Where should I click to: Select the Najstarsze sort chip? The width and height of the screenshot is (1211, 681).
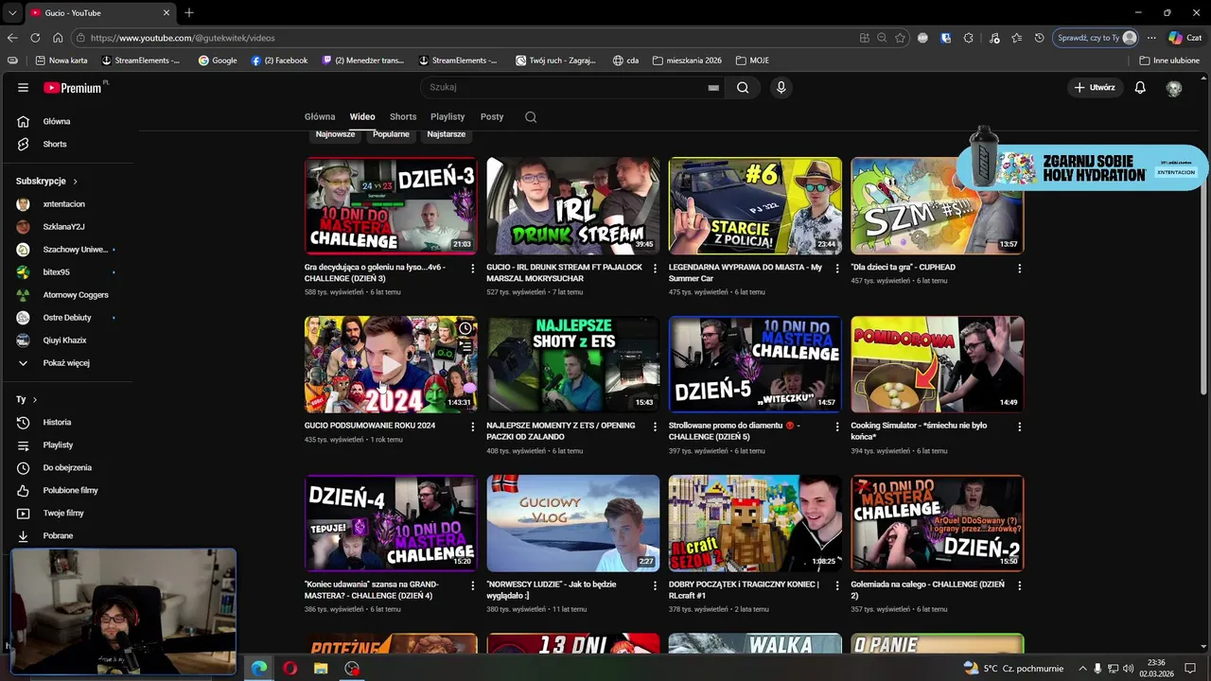pyautogui.click(x=447, y=134)
